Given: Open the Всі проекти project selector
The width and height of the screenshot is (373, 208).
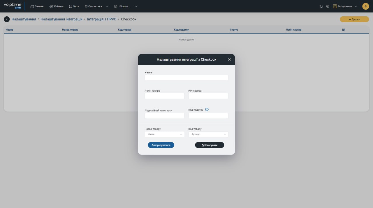Looking at the screenshot, I should coord(345,6).
